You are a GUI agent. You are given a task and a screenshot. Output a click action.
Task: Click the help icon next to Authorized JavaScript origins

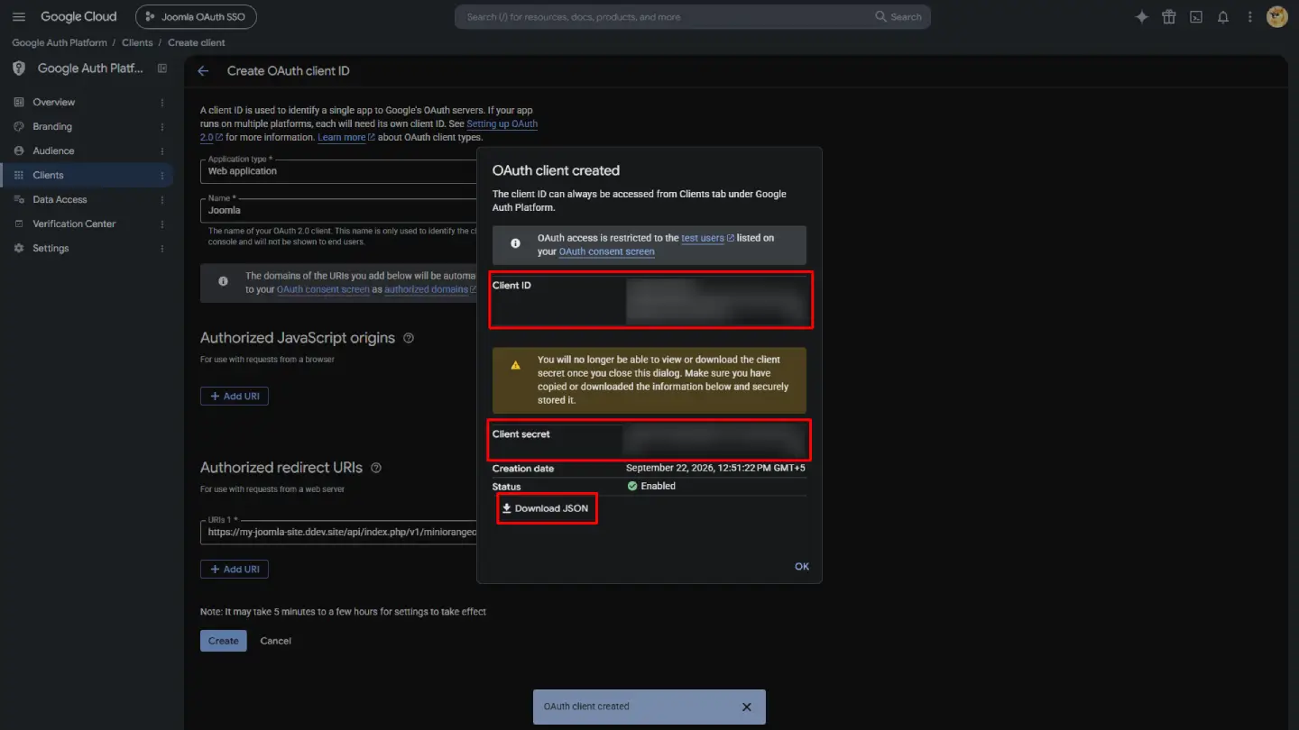tap(409, 338)
